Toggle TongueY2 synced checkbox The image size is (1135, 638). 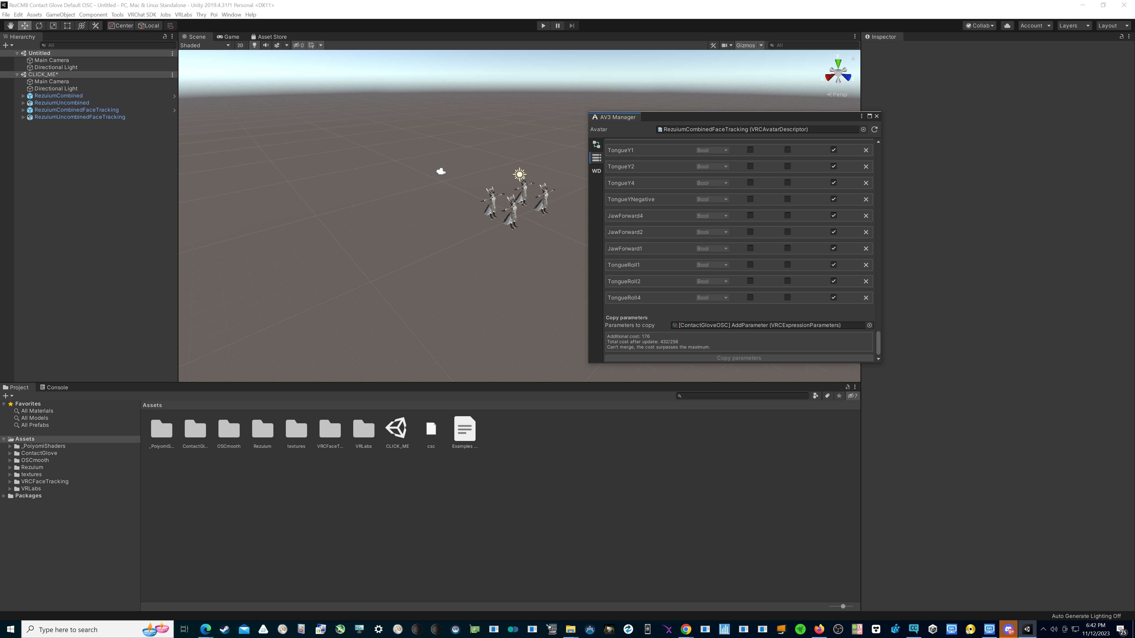833,166
